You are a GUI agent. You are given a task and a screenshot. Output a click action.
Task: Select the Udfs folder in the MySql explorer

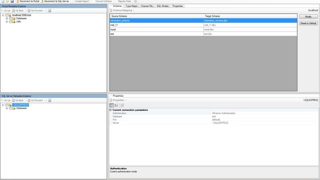tap(18, 21)
